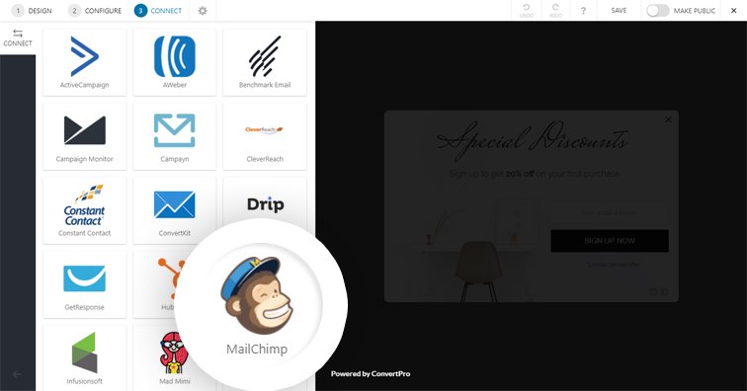Pick the GetResponse integration tile

point(84,284)
